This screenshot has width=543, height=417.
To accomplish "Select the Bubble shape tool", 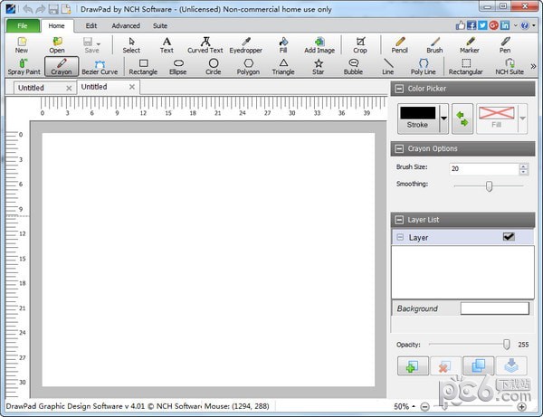I will [x=353, y=66].
